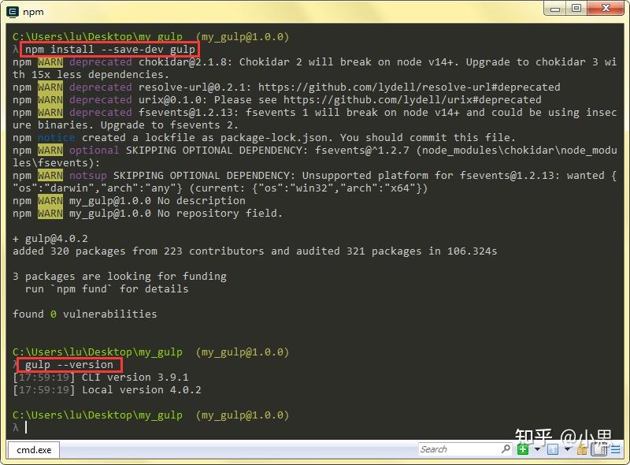This screenshot has width=630, height=465.
Task: Click the resolve-url github deprecation URL
Action: pyautogui.click(x=409, y=87)
